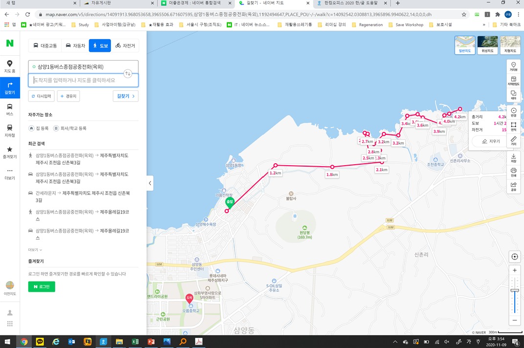
Task: Open 테마 theme layers tool
Action: click(x=514, y=95)
